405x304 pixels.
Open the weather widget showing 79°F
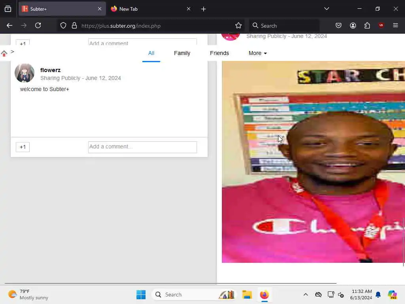28,294
